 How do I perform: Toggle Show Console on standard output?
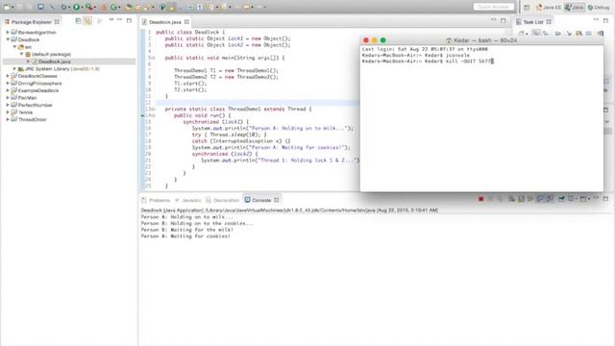click(x=540, y=199)
